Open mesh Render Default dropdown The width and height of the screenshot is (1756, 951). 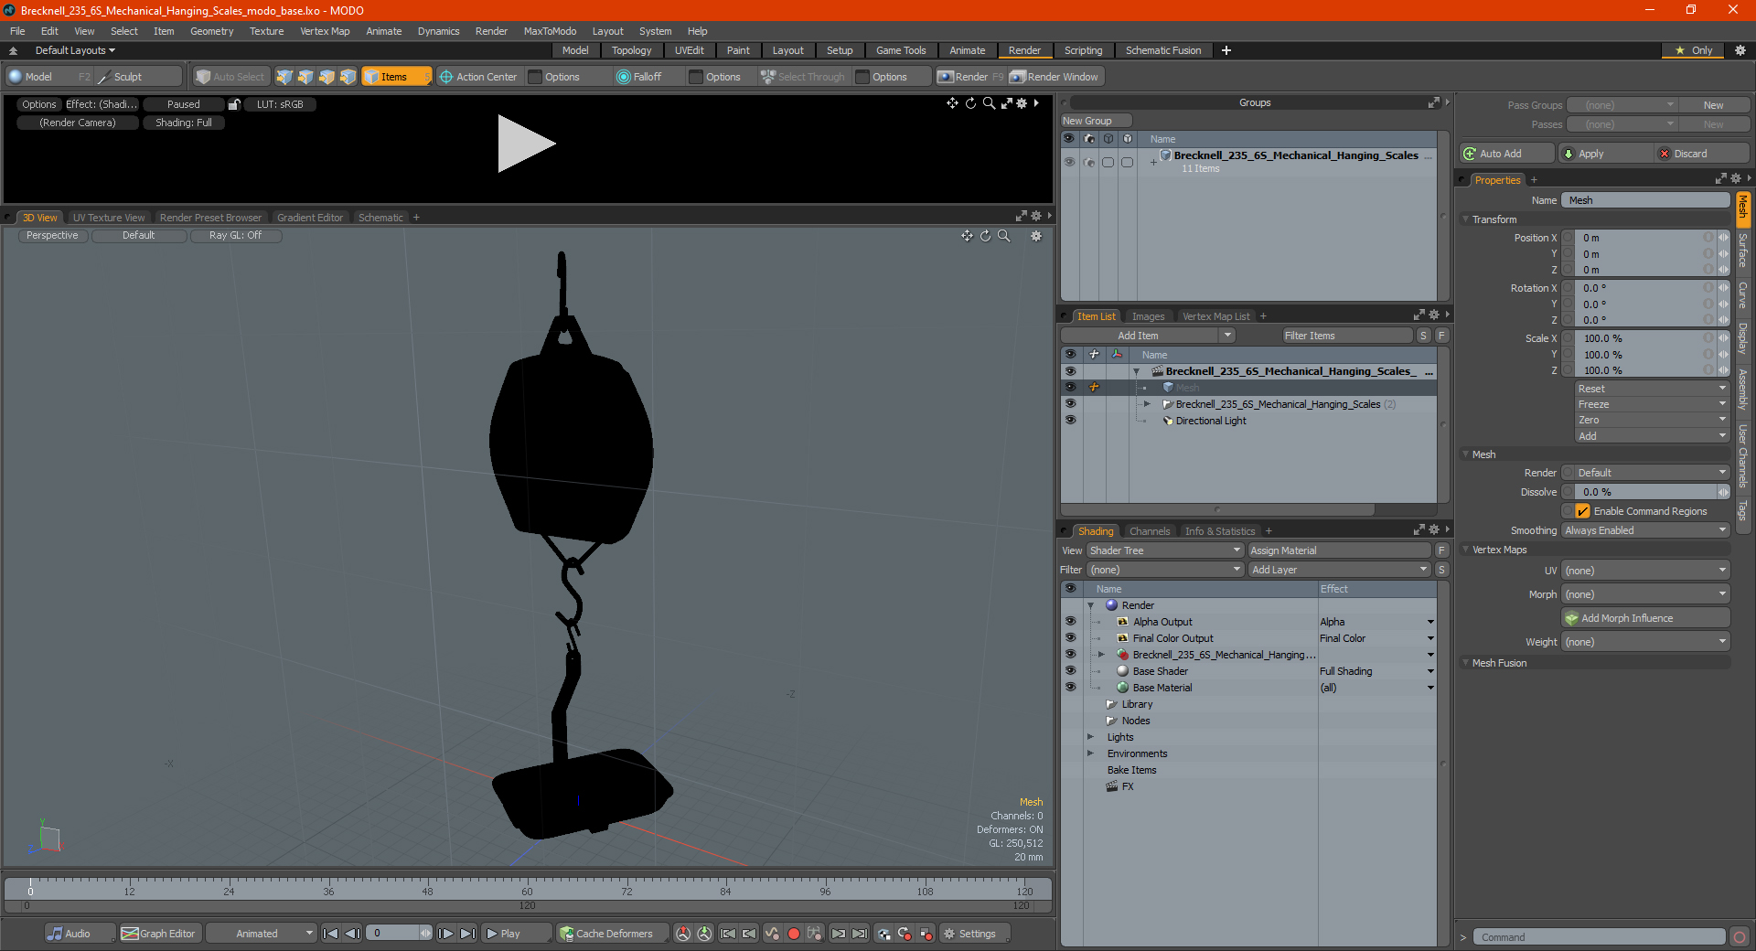[1652, 473]
